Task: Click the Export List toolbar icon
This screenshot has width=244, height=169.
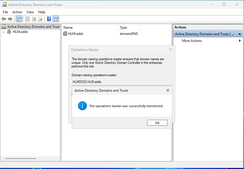Action: click(40, 19)
